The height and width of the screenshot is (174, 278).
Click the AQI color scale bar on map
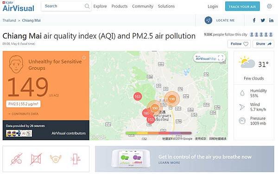point(158,133)
